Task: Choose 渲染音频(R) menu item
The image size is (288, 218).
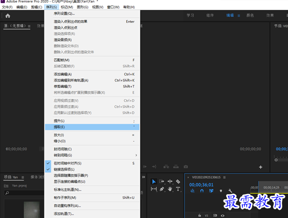Action: click(92, 40)
